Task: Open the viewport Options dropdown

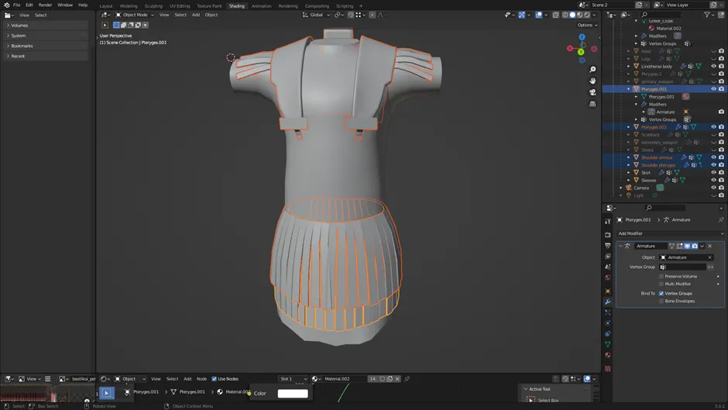Action: click(x=587, y=25)
